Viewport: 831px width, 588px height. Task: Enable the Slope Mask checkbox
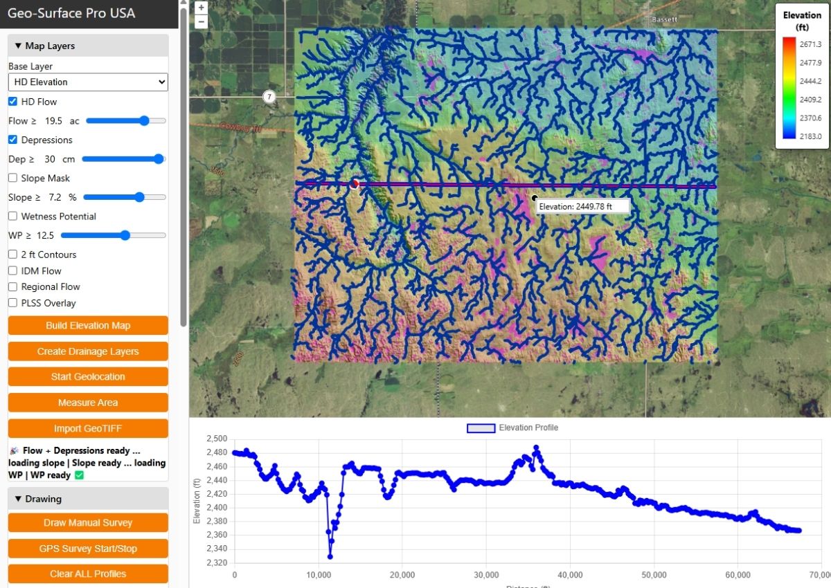click(13, 178)
